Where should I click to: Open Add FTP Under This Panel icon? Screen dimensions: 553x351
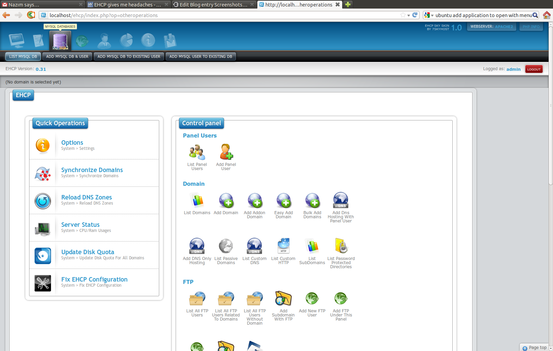tap(341, 299)
